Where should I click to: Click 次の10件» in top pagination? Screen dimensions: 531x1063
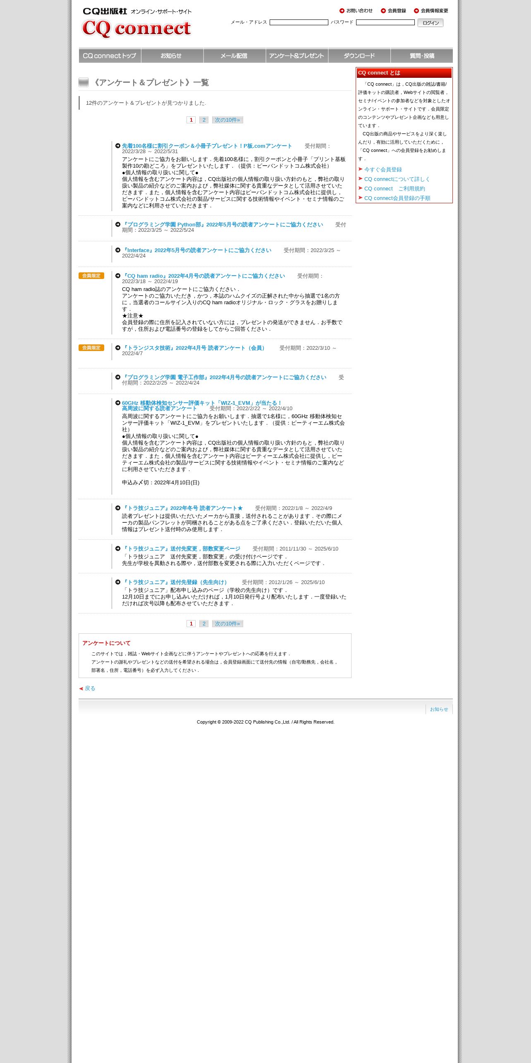[227, 120]
